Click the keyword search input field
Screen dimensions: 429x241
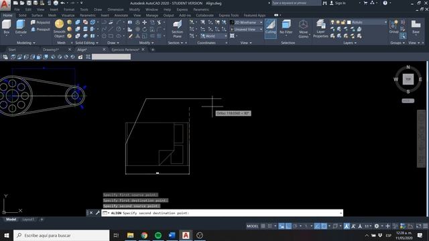[x=296, y=3]
